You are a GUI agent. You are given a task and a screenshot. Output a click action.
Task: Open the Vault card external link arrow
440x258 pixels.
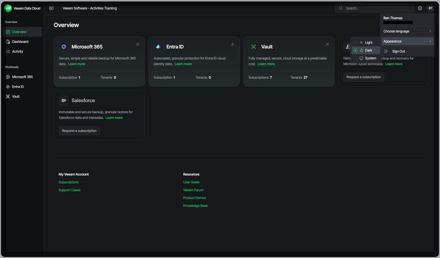pos(326,44)
